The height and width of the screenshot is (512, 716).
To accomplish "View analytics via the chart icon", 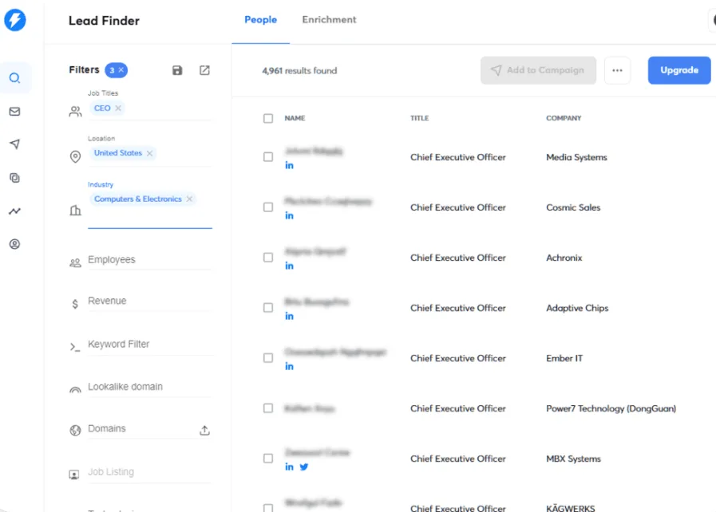I will [x=15, y=211].
